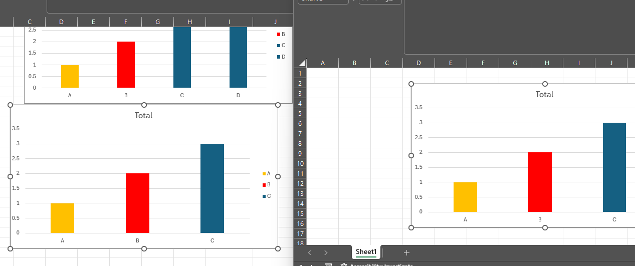Select legend entry D in four-category chart
Screen dimensions: 635x266
[x=281, y=57]
